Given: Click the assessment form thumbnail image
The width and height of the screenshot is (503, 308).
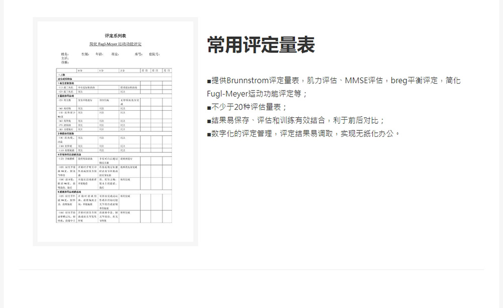Looking at the screenshot, I should [x=116, y=131].
